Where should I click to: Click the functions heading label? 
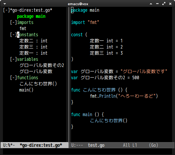28,77
